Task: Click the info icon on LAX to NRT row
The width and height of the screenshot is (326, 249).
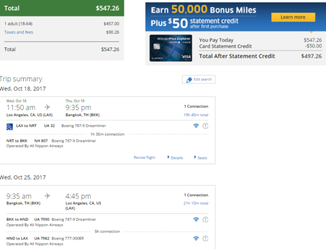Action: click(205, 126)
